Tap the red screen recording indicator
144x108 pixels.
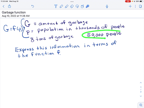tap(128, 1)
